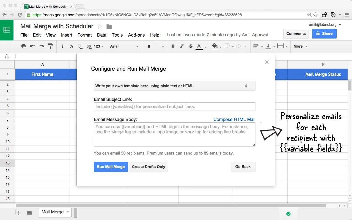
Task: Click Run Mail Merge button
Action: click(111, 167)
